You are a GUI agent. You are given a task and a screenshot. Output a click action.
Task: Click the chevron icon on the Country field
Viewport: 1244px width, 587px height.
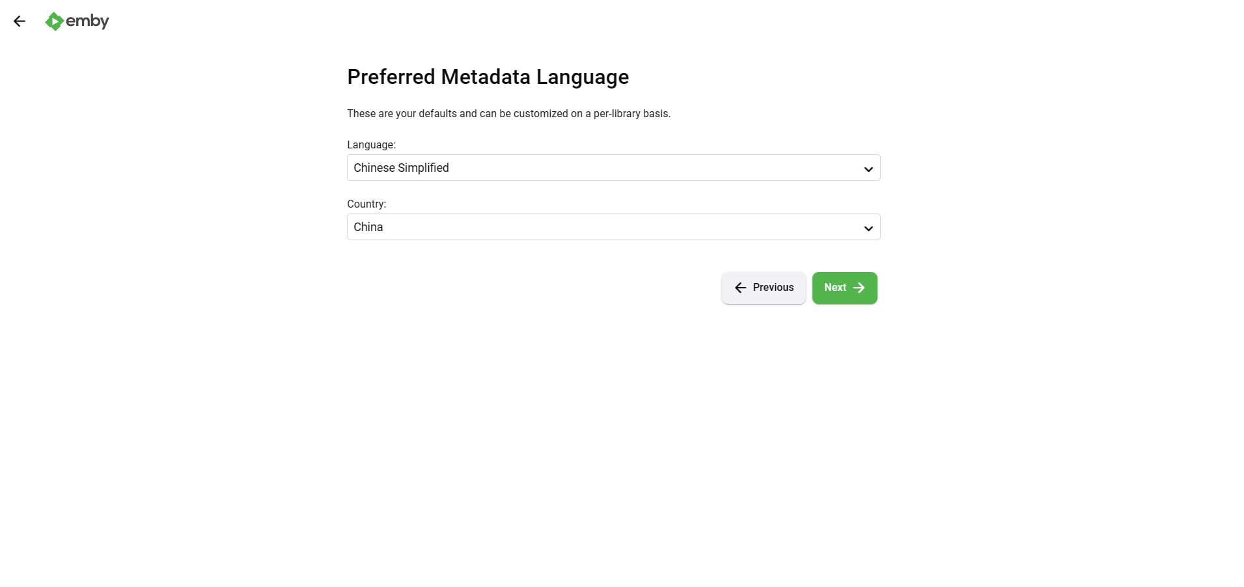tap(868, 228)
